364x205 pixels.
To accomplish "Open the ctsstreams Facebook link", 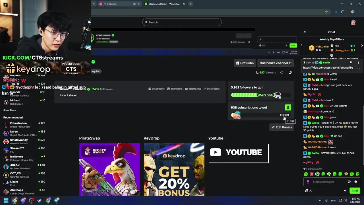I will [x=156, y=89].
